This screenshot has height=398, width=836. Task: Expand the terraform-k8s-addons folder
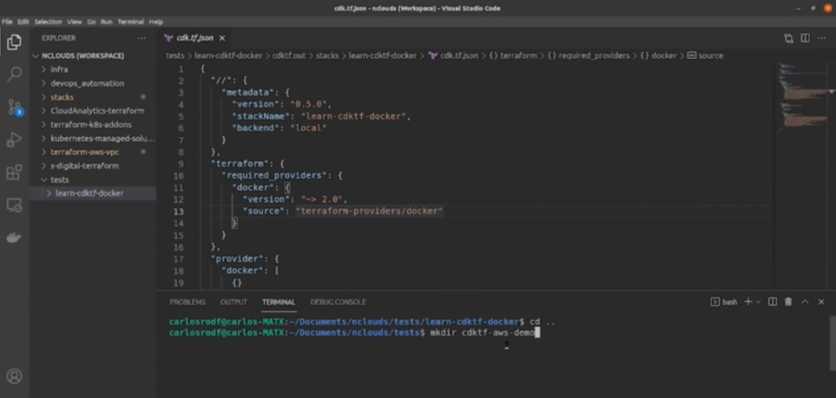93,125
